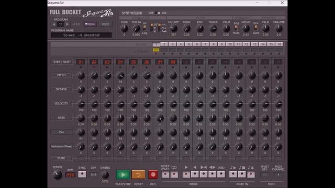Click the envelope DECAY knob
Image resolution: width=335 pixels, height=188 pixels.
[246, 28]
